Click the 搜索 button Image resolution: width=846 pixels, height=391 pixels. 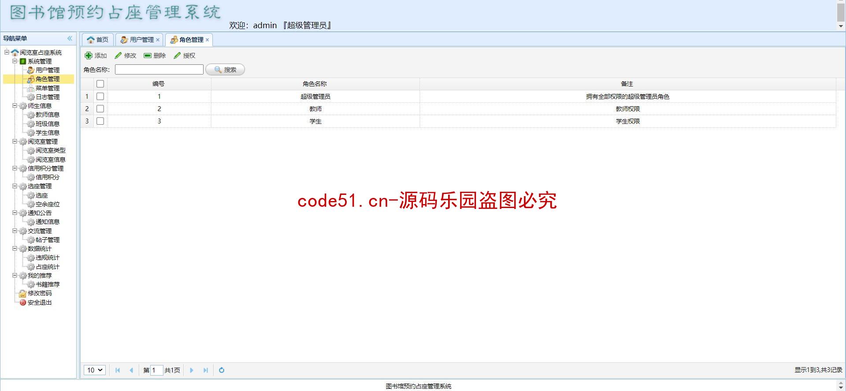tap(225, 70)
